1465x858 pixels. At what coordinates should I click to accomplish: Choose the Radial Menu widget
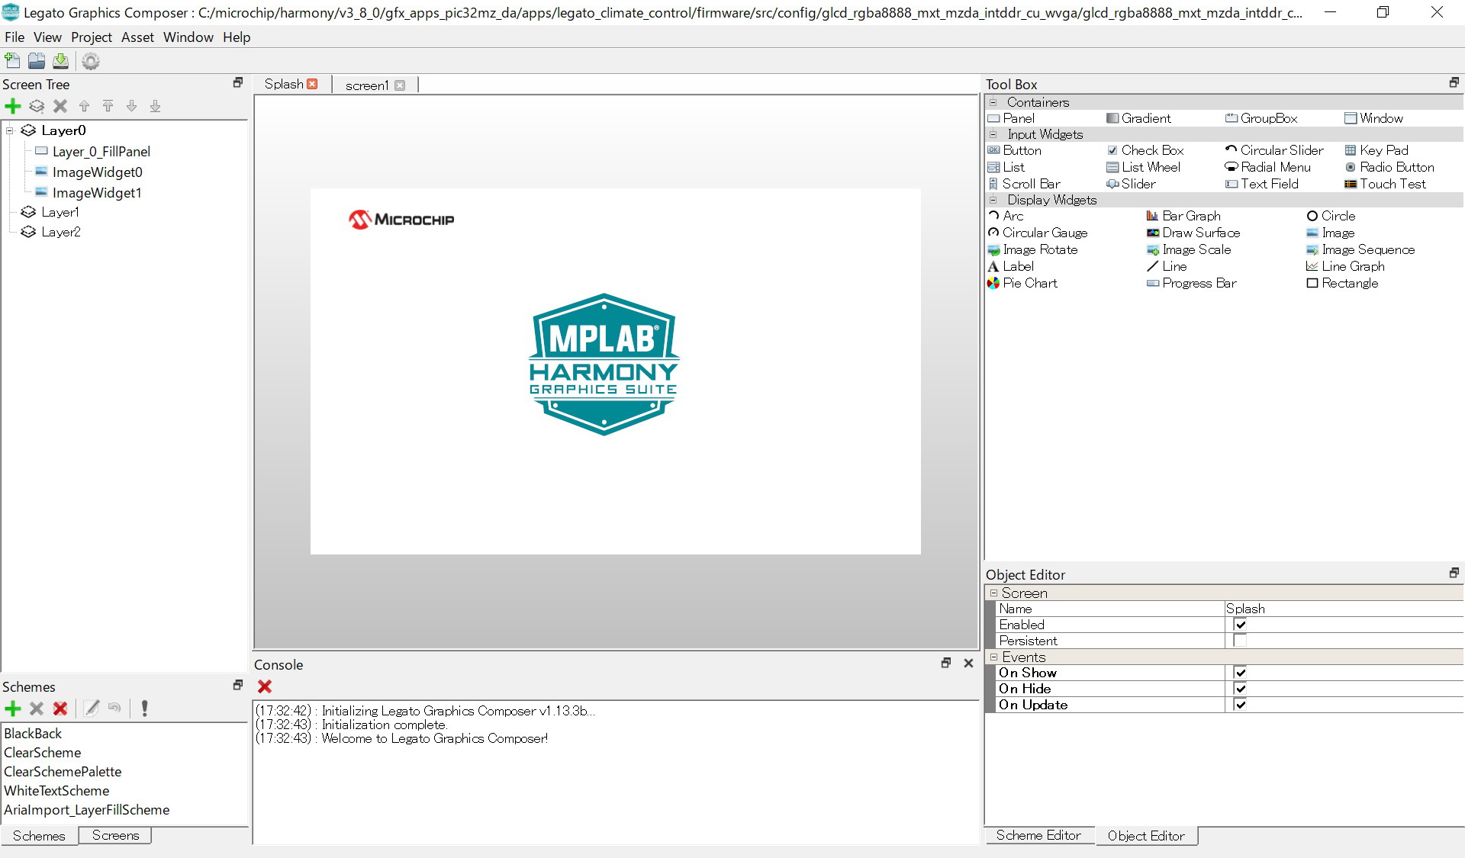[1267, 167]
